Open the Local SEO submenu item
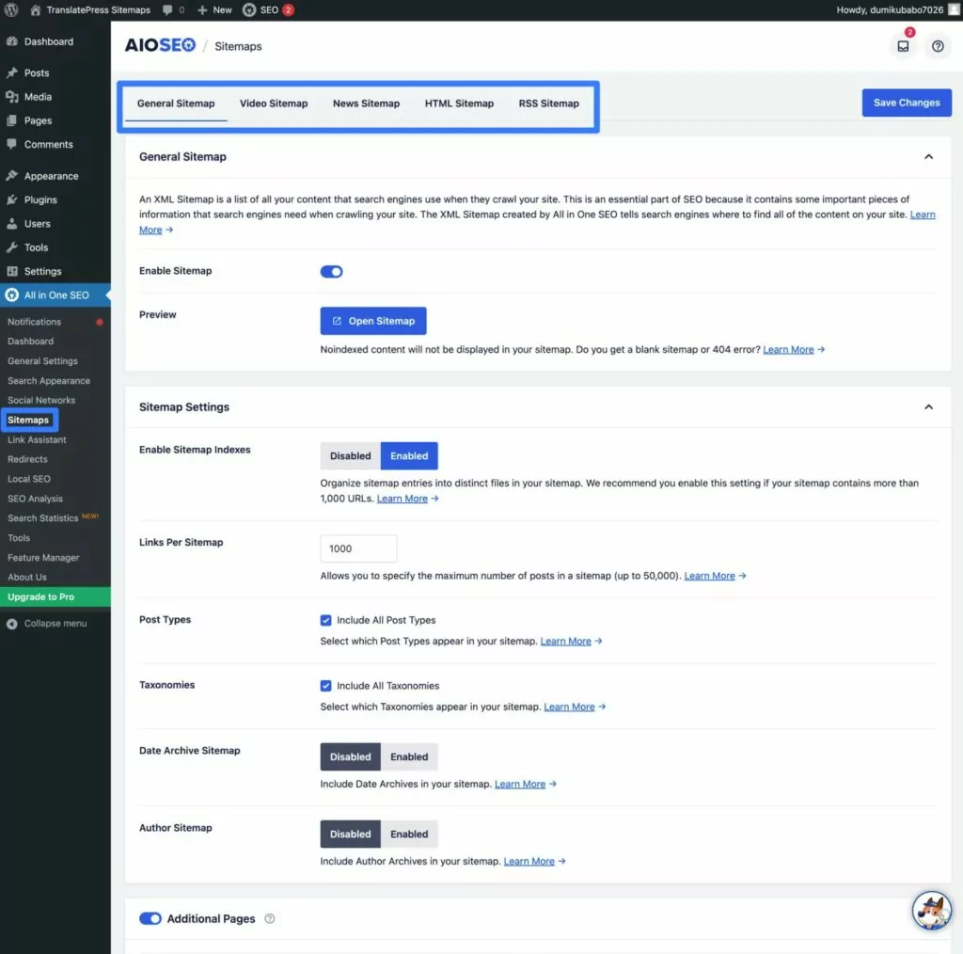Image resolution: width=963 pixels, height=954 pixels. pos(29,479)
